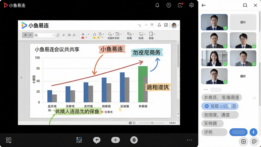Go back using the arrow in side panel
This screenshot has width=261, height=147.
(x=204, y=5)
